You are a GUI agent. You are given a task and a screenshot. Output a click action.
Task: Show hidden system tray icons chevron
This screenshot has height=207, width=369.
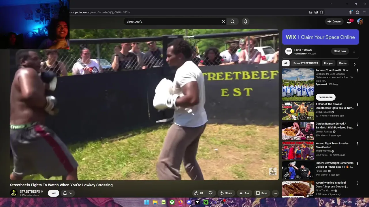327,202
